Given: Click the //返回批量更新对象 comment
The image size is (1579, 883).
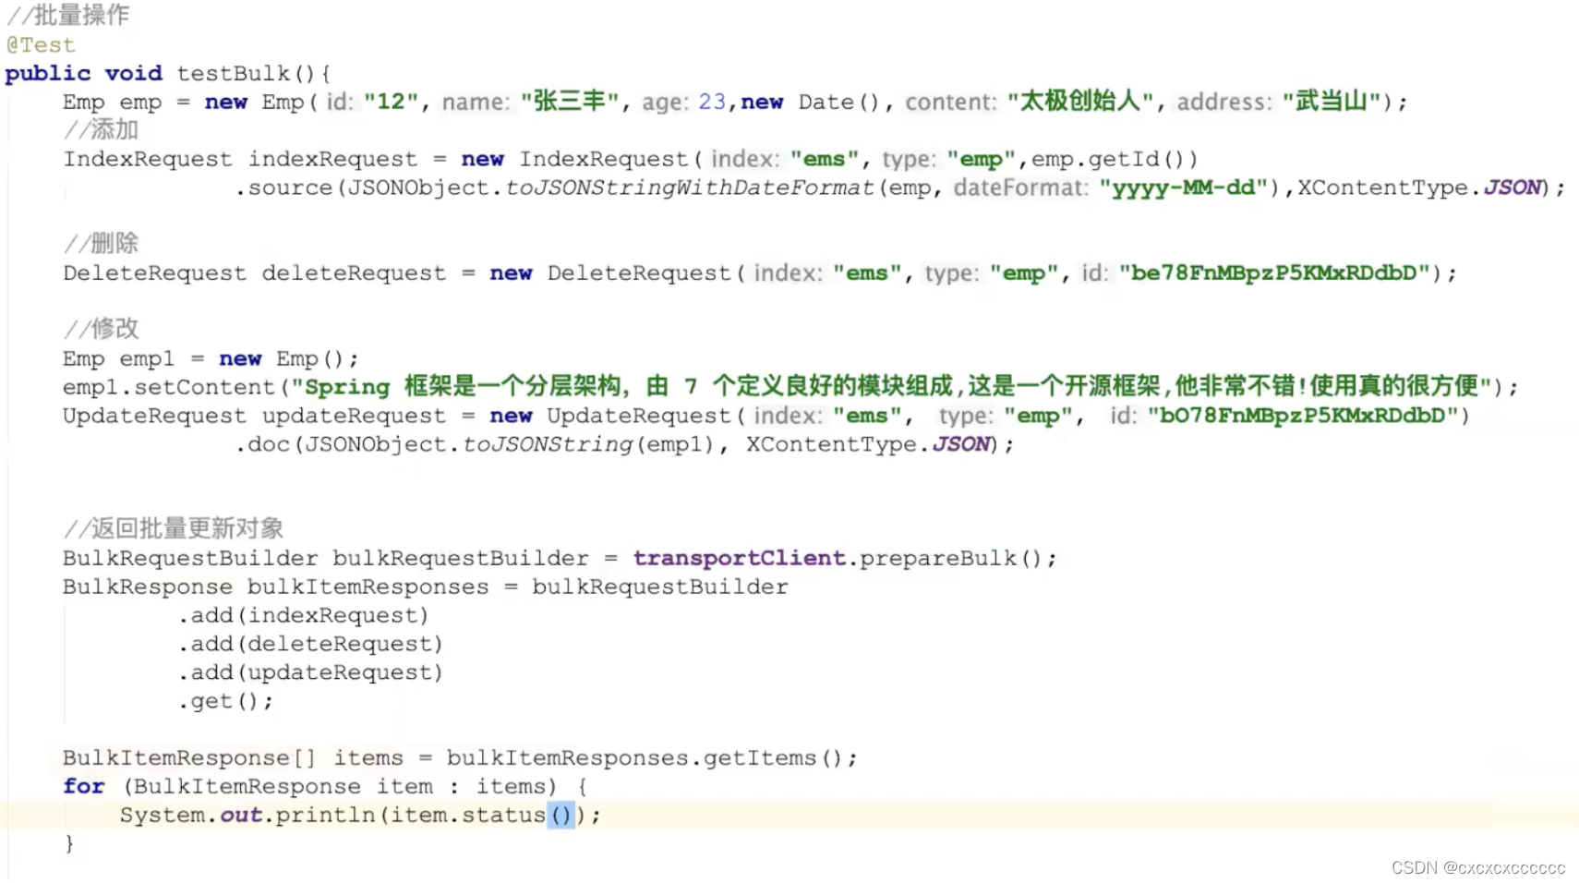Looking at the screenshot, I should pyautogui.click(x=174, y=528).
